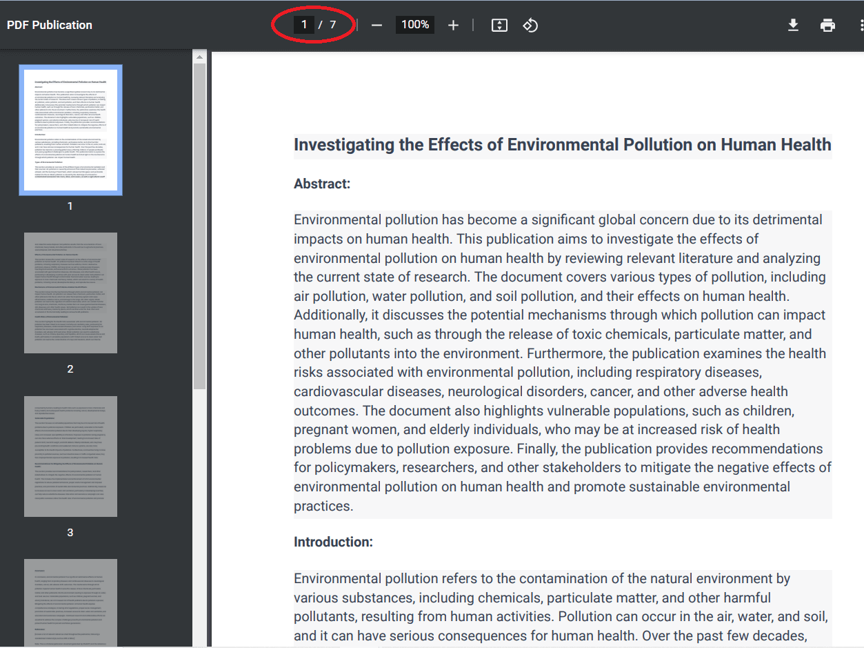
Task: Click the thumbnail sidebar scrollbar handle
Action: pyautogui.click(x=199, y=226)
